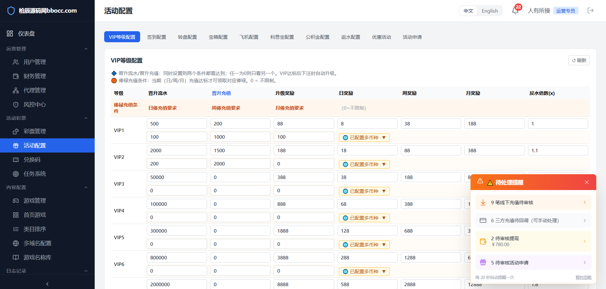
Task: Open VIP6 已配置多币种 dropdown
Action: pyautogui.click(x=364, y=271)
